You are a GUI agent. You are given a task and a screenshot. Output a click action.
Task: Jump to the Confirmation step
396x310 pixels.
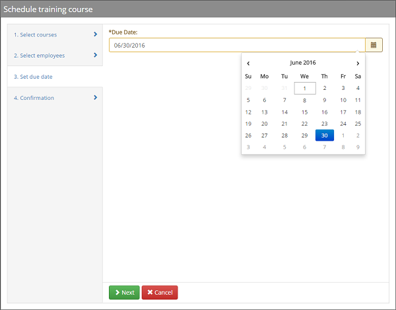click(34, 98)
